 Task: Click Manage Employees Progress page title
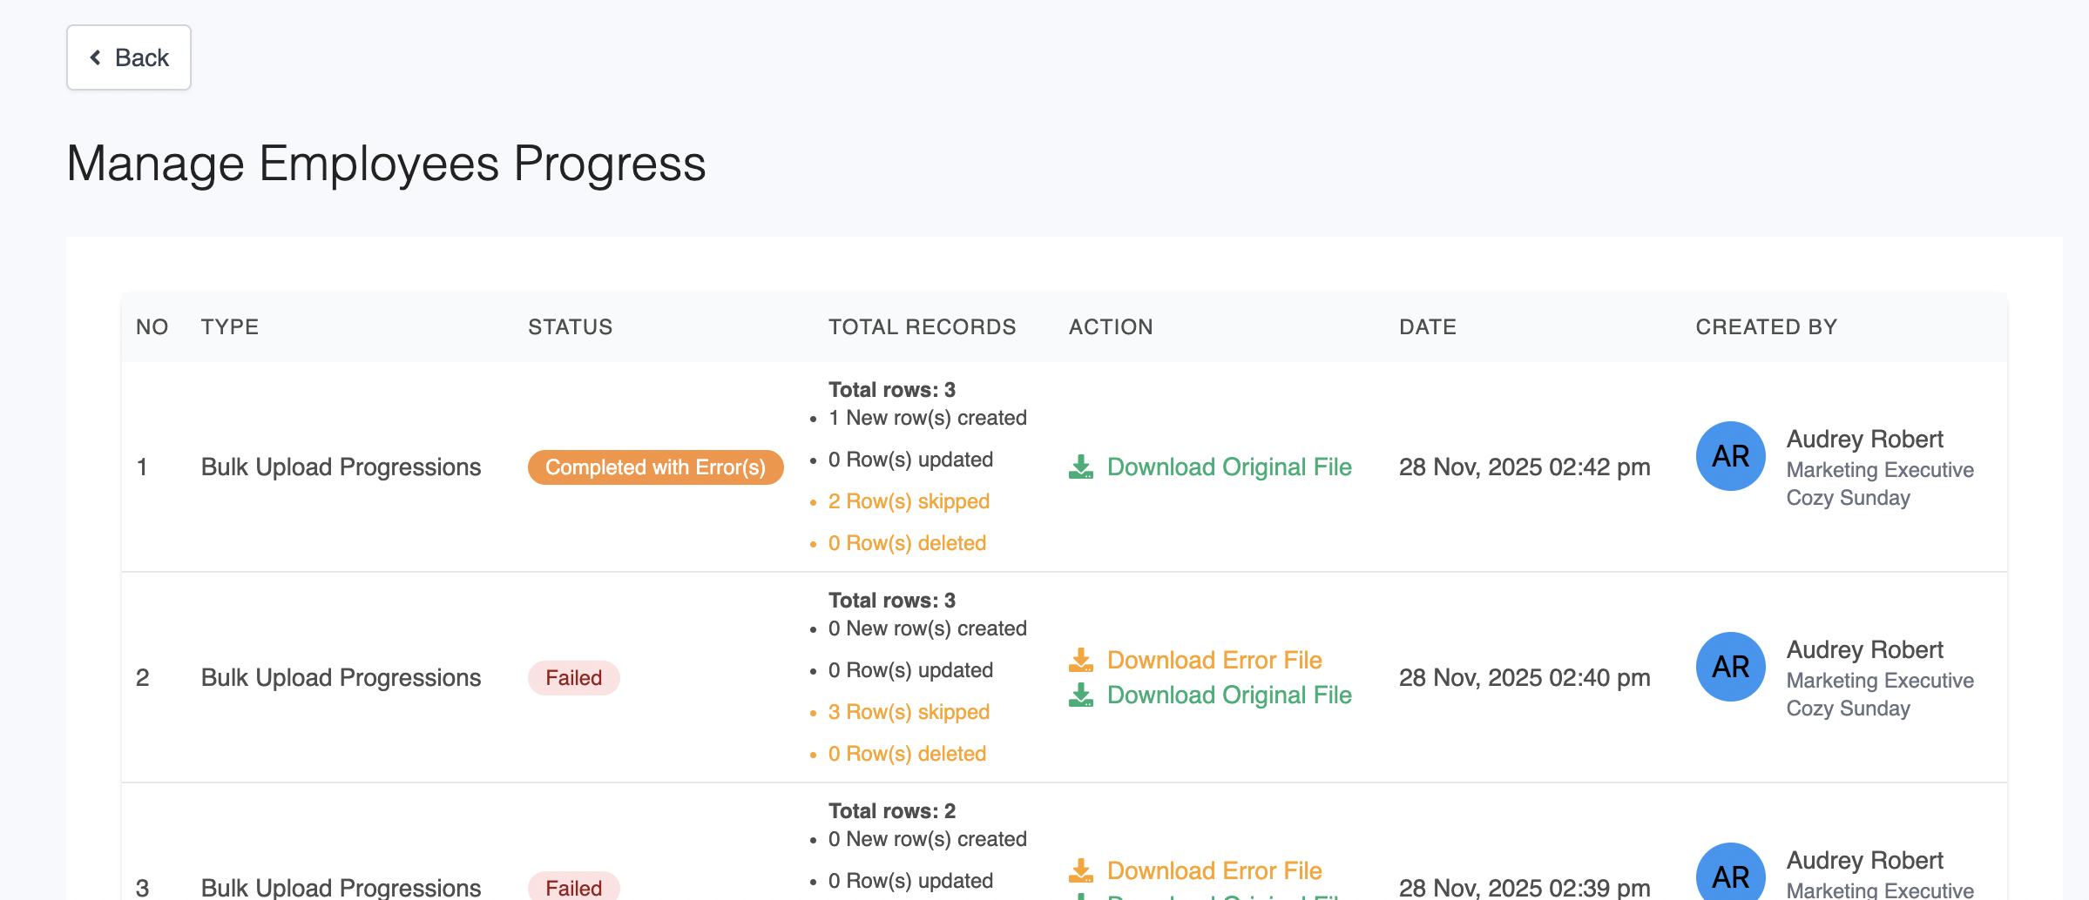[x=387, y=164]
